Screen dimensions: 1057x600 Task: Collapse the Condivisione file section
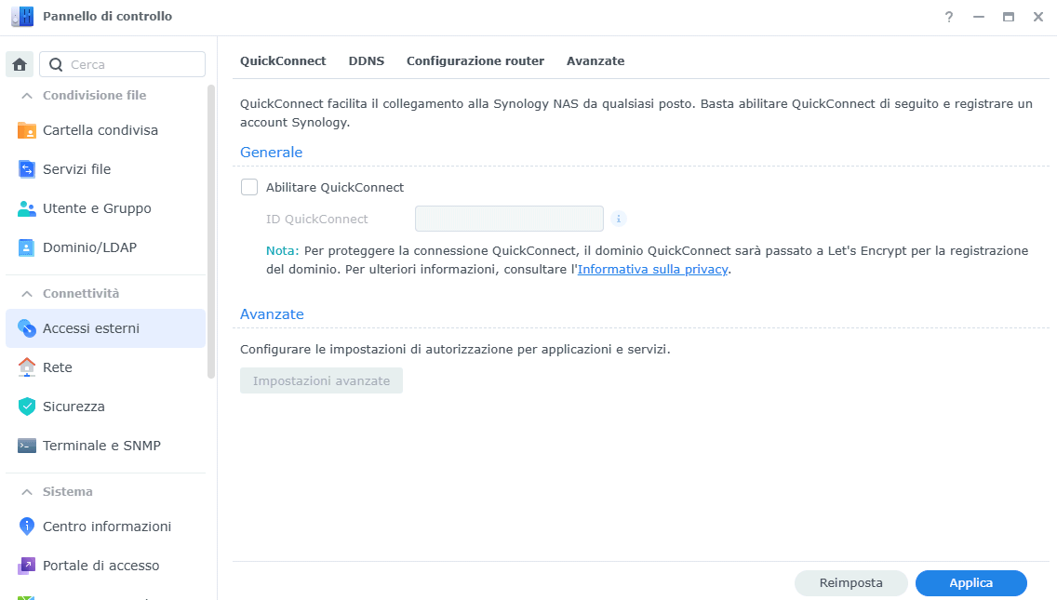click(x=26, y=96)
